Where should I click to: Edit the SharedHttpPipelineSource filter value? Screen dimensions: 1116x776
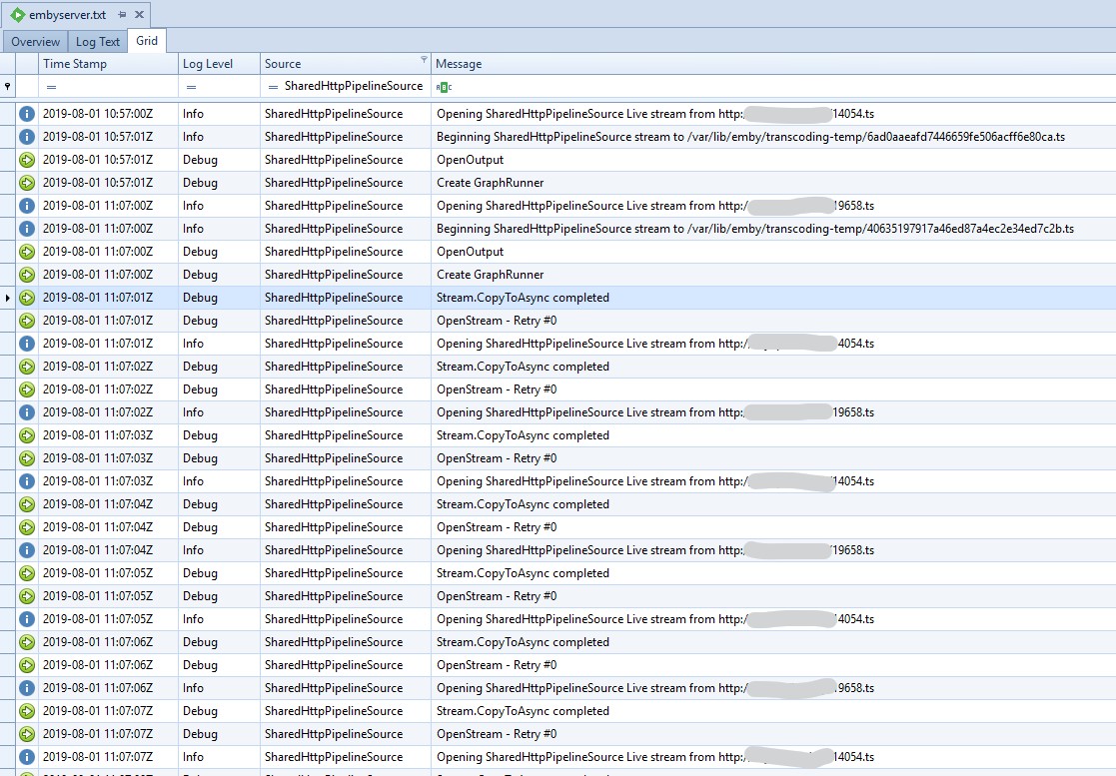click(x=353, y=86)
